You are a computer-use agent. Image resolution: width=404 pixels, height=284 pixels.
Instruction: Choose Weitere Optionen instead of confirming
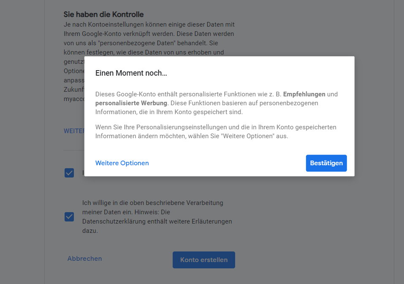click(122, 163)
